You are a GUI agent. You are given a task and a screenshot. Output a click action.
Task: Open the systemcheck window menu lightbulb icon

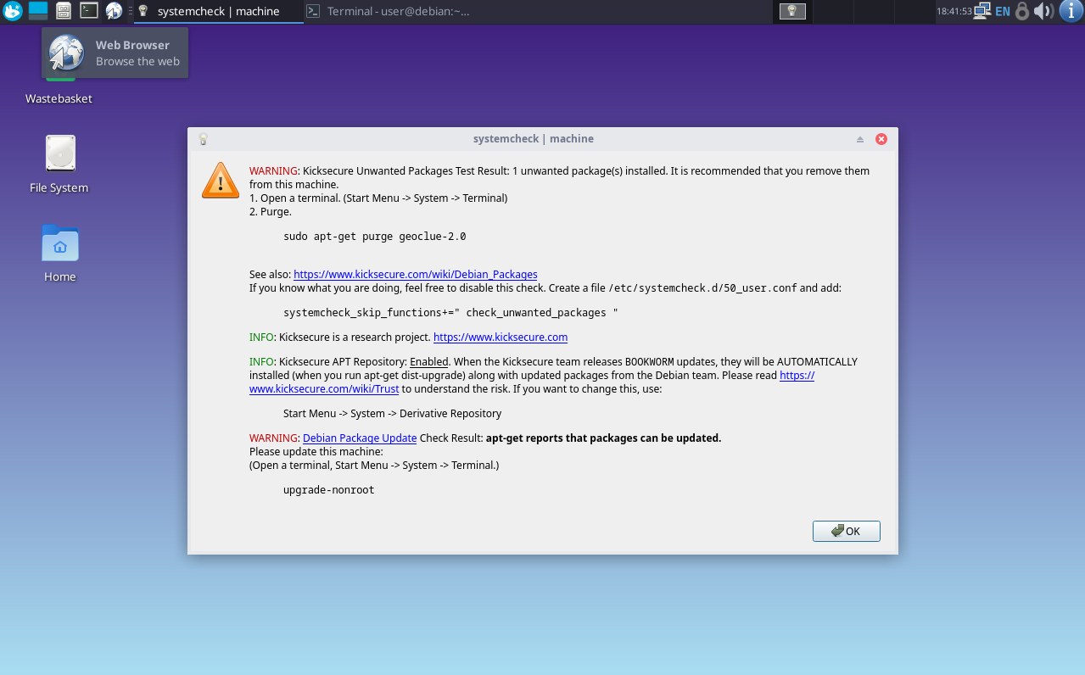coord(203,139)
